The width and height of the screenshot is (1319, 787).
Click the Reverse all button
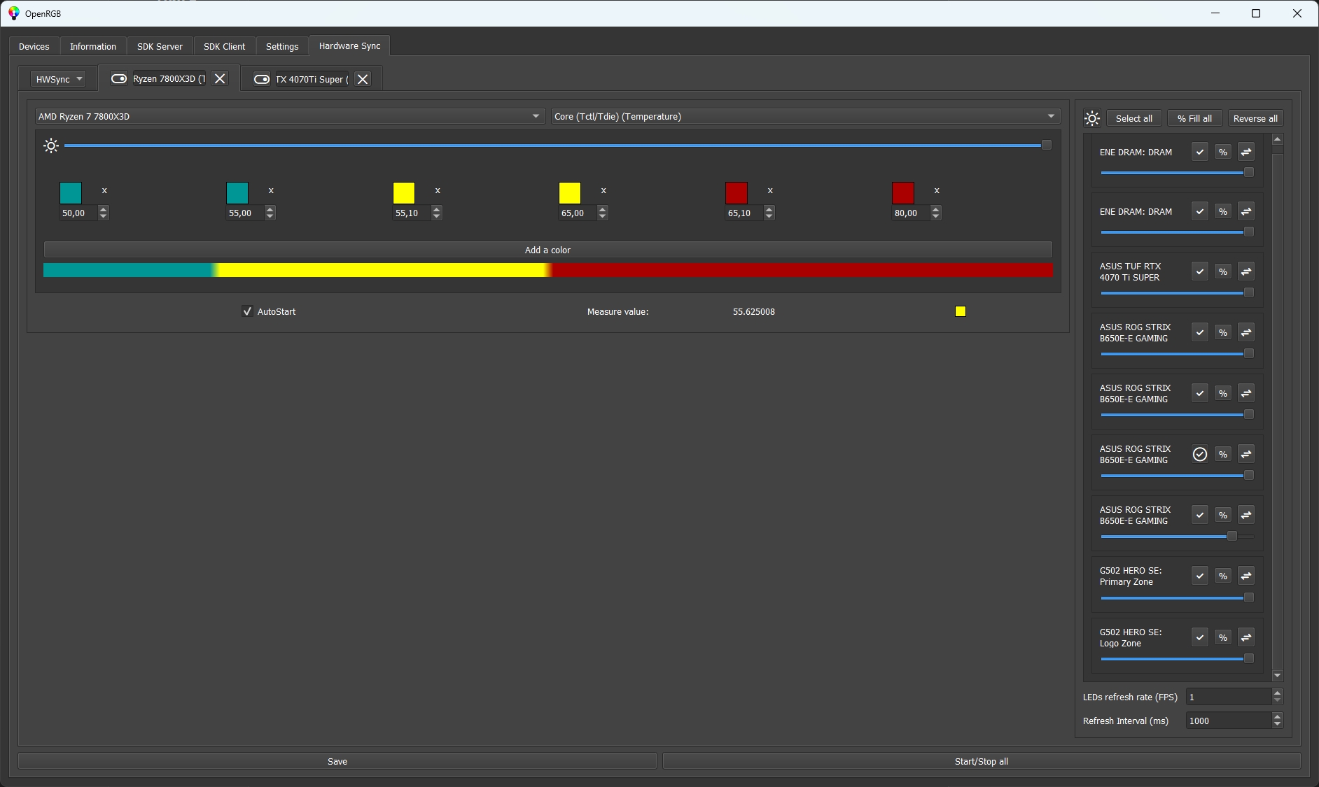click(1255, 118)
